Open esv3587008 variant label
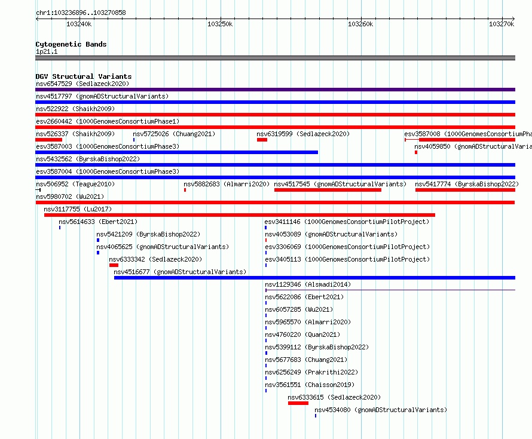The width and height of the screenshot is (532, 439). 468,134
